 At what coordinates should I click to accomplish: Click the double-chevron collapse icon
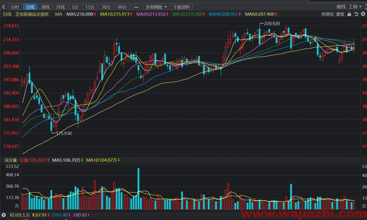tap(4, 7)
